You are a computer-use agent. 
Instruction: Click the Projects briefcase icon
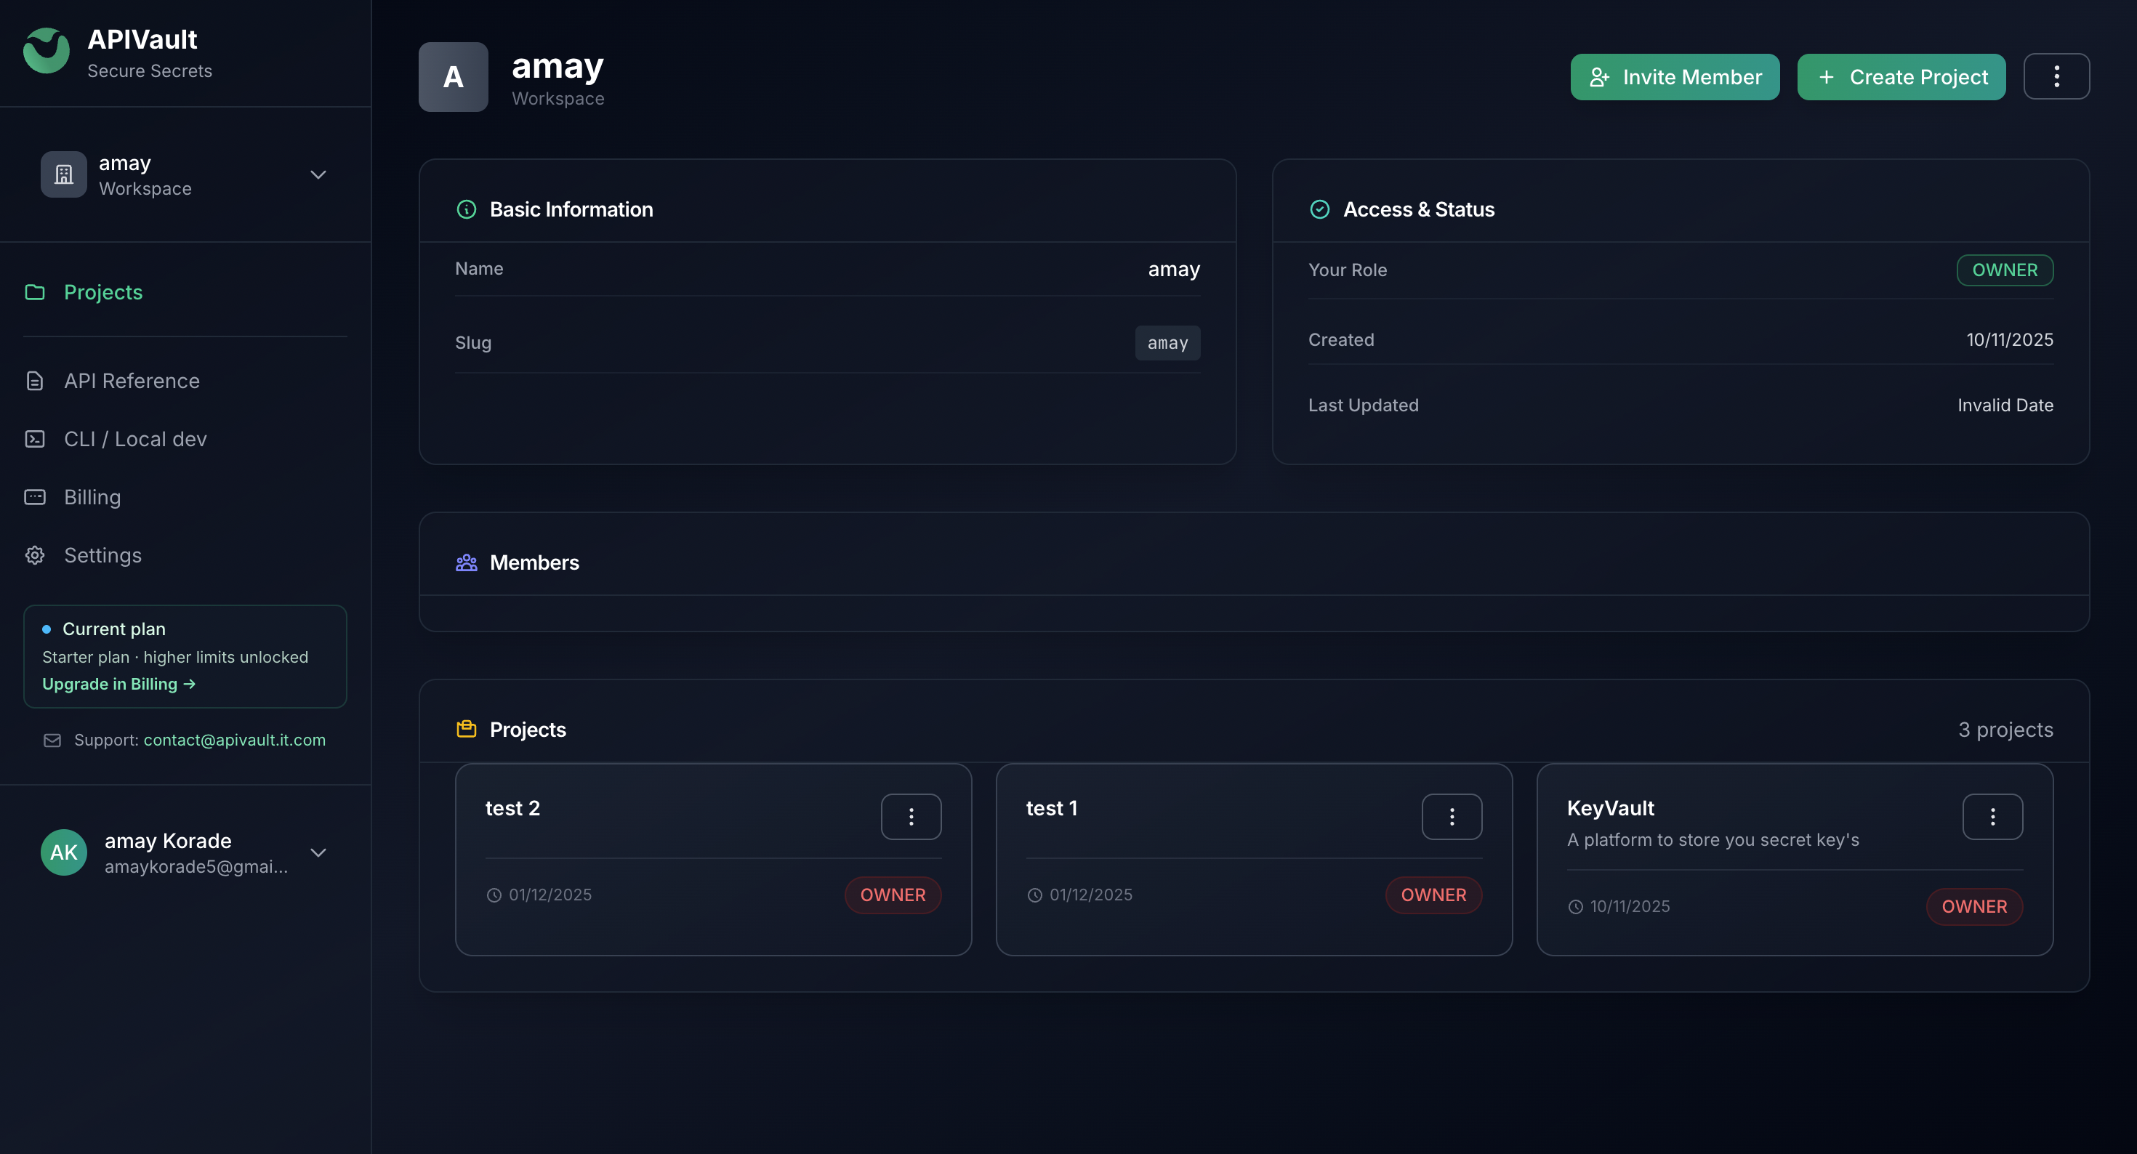coord(466,729)
